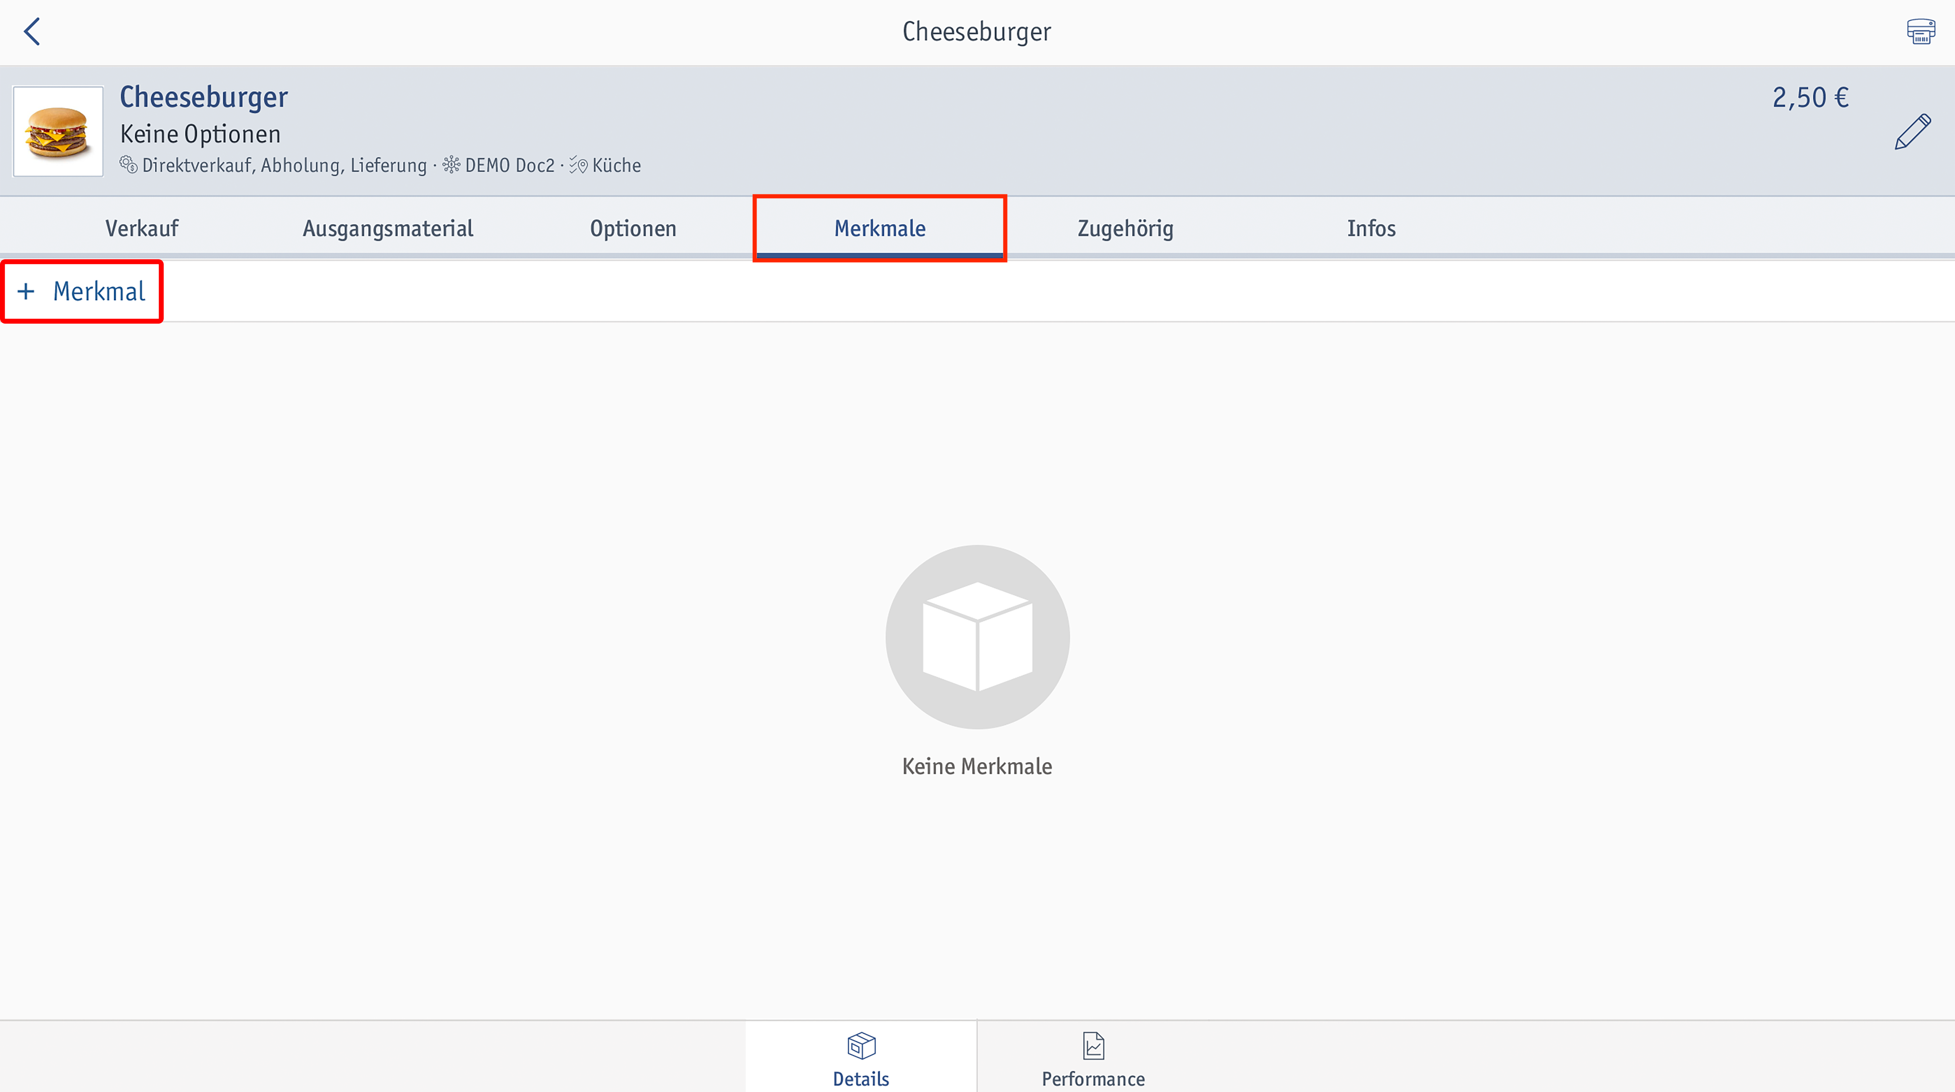The image size is (1955, 1092).
Task: Select the Optionen tab
Action: coord(633,228)
